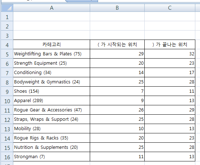Select the Mobility (28) cell

coord(52,128)
